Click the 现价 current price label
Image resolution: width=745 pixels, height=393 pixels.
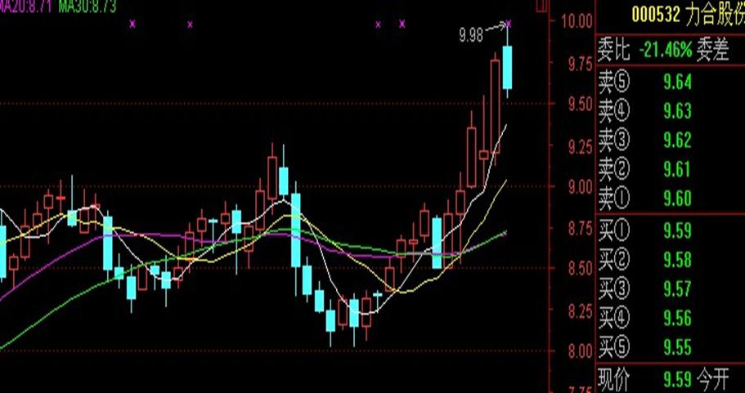point(614,380)
